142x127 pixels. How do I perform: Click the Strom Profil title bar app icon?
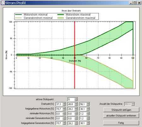tap(3, 3)
